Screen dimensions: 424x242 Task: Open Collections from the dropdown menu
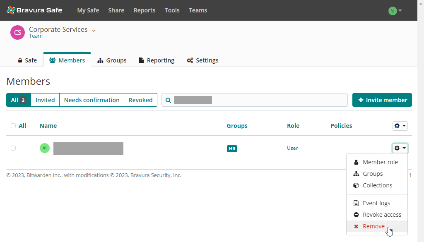(377, 185)
